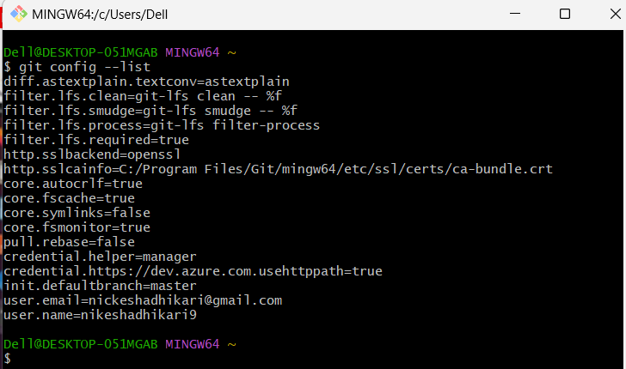Image resolution: width=626 pixels, height=369 pixels.
Task: Close the Git Bash terminal window
Action: coord(616,14)
